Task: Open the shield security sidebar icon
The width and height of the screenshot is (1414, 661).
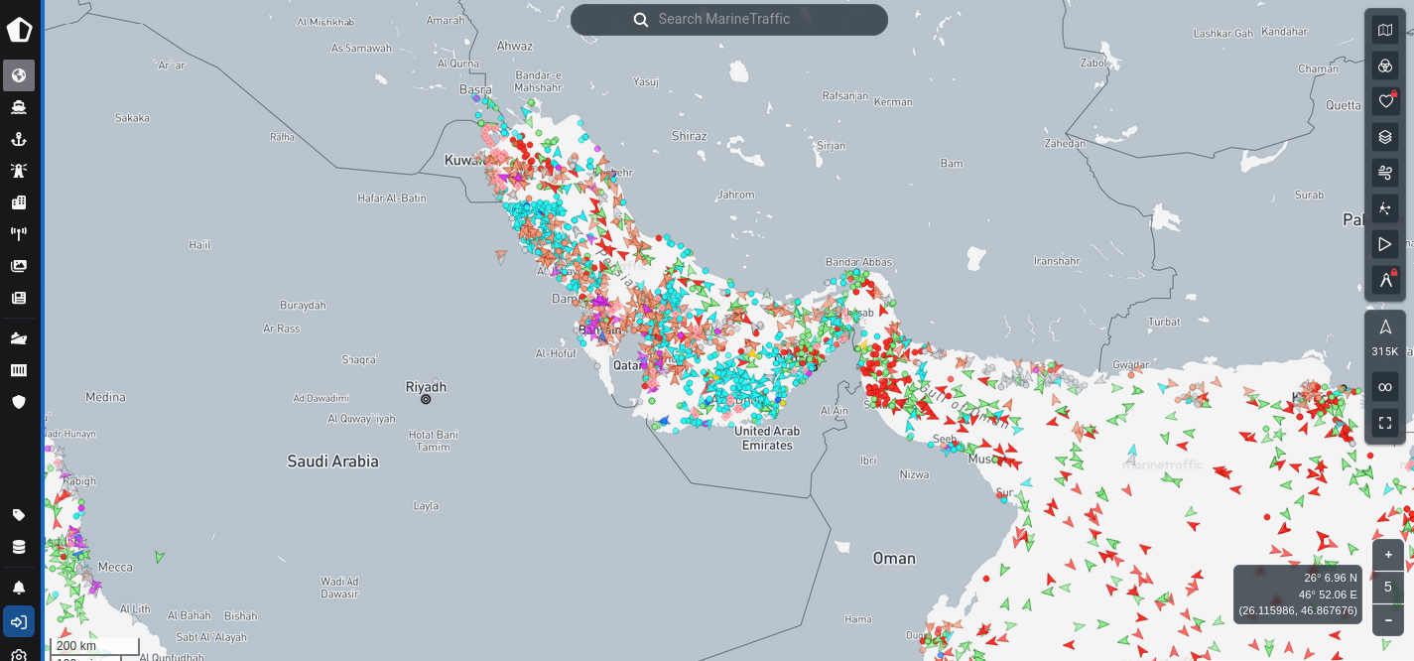Action: [19, 402]
